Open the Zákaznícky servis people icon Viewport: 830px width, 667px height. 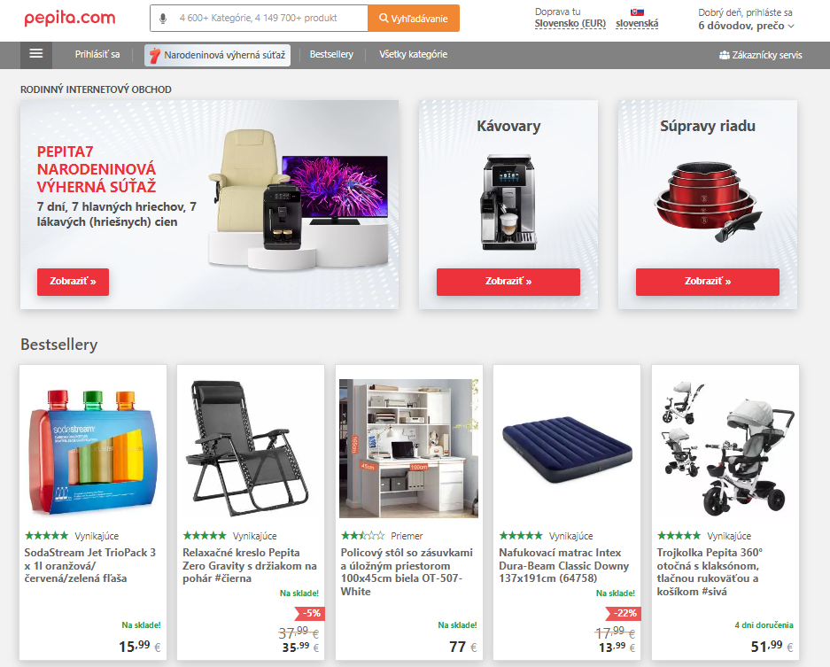[x=724, y=55]
